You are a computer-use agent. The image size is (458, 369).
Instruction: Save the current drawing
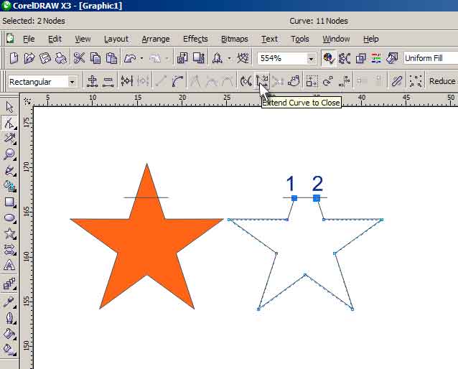[x=45, y=58]
